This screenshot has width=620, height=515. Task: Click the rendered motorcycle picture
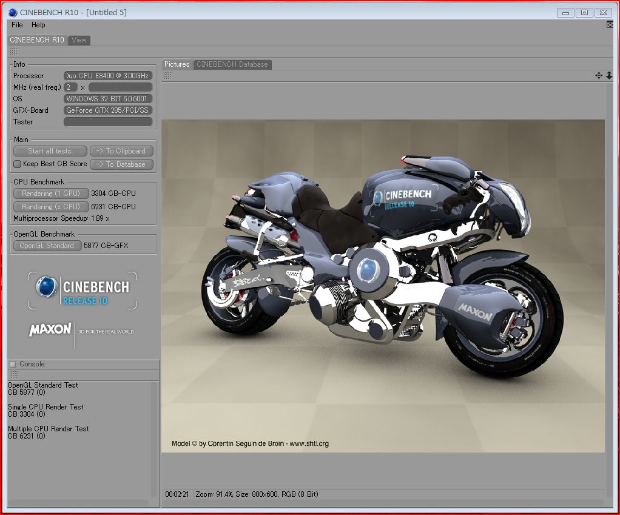tap(383, 286)
